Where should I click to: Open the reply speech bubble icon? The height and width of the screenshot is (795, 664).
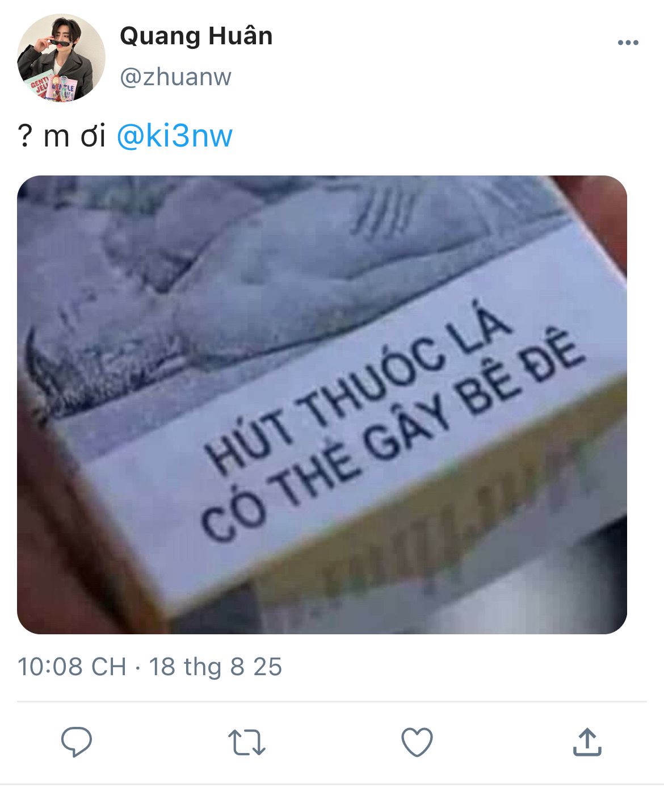(x=77, y=742)
